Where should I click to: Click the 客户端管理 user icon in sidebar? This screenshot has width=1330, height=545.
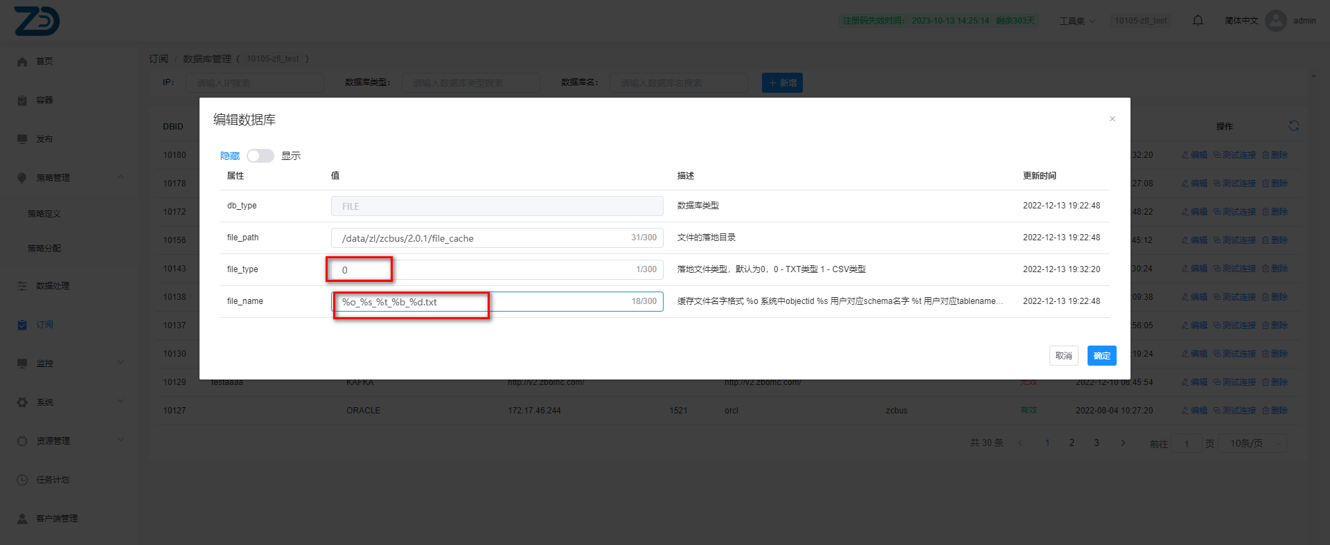pos(22,519)
